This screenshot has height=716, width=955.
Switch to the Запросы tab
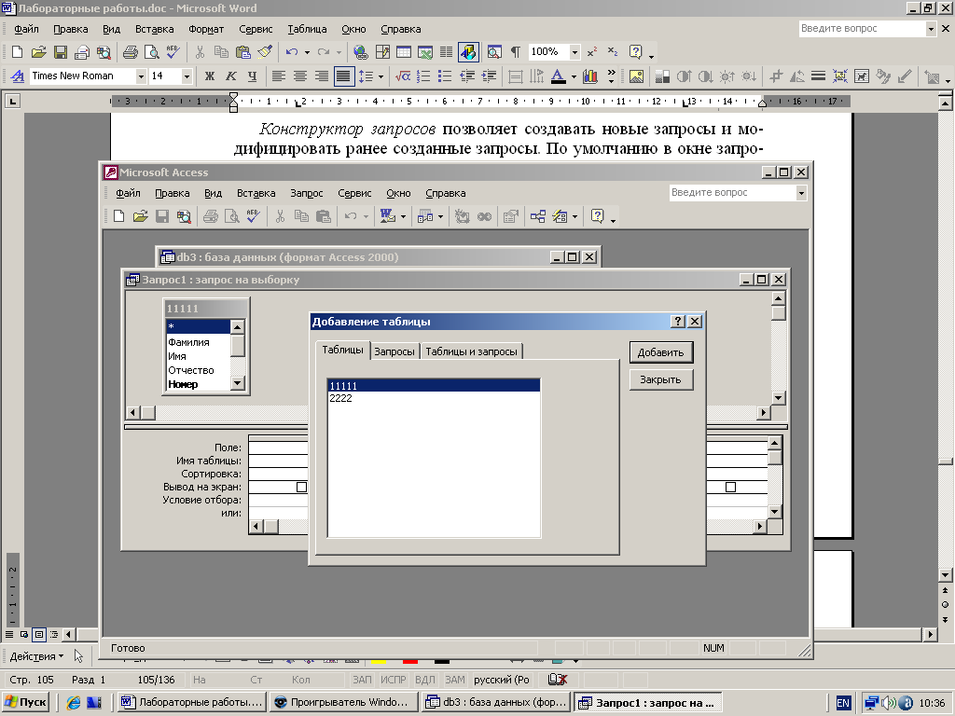click(x=394, y=351)
